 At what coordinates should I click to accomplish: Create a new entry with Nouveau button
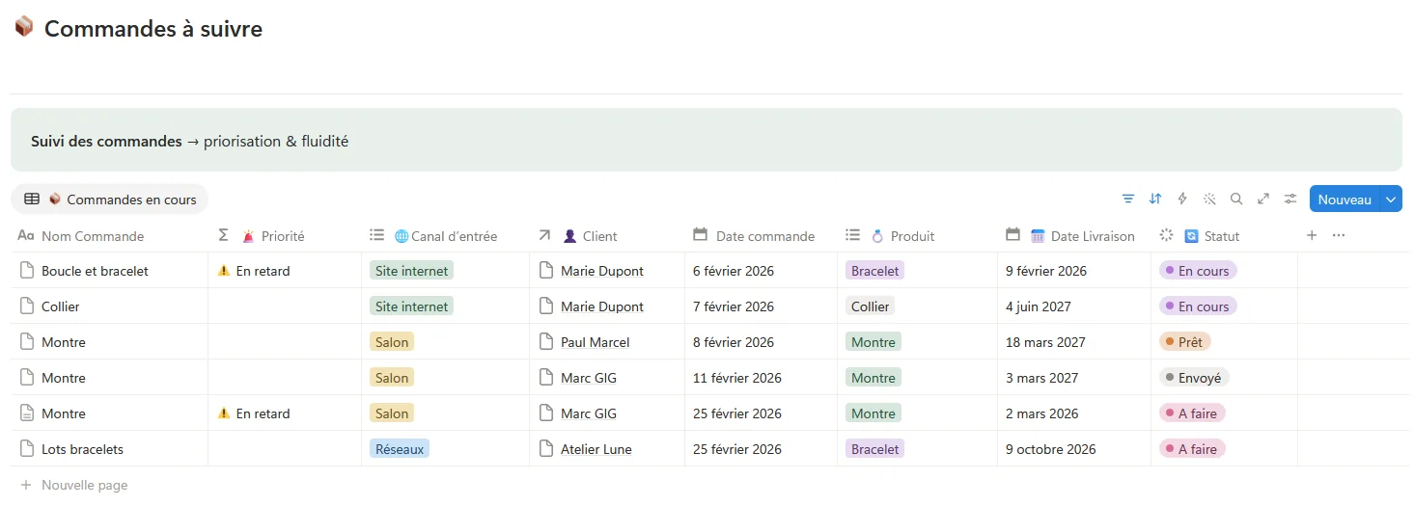click(x=1345, y=200)
